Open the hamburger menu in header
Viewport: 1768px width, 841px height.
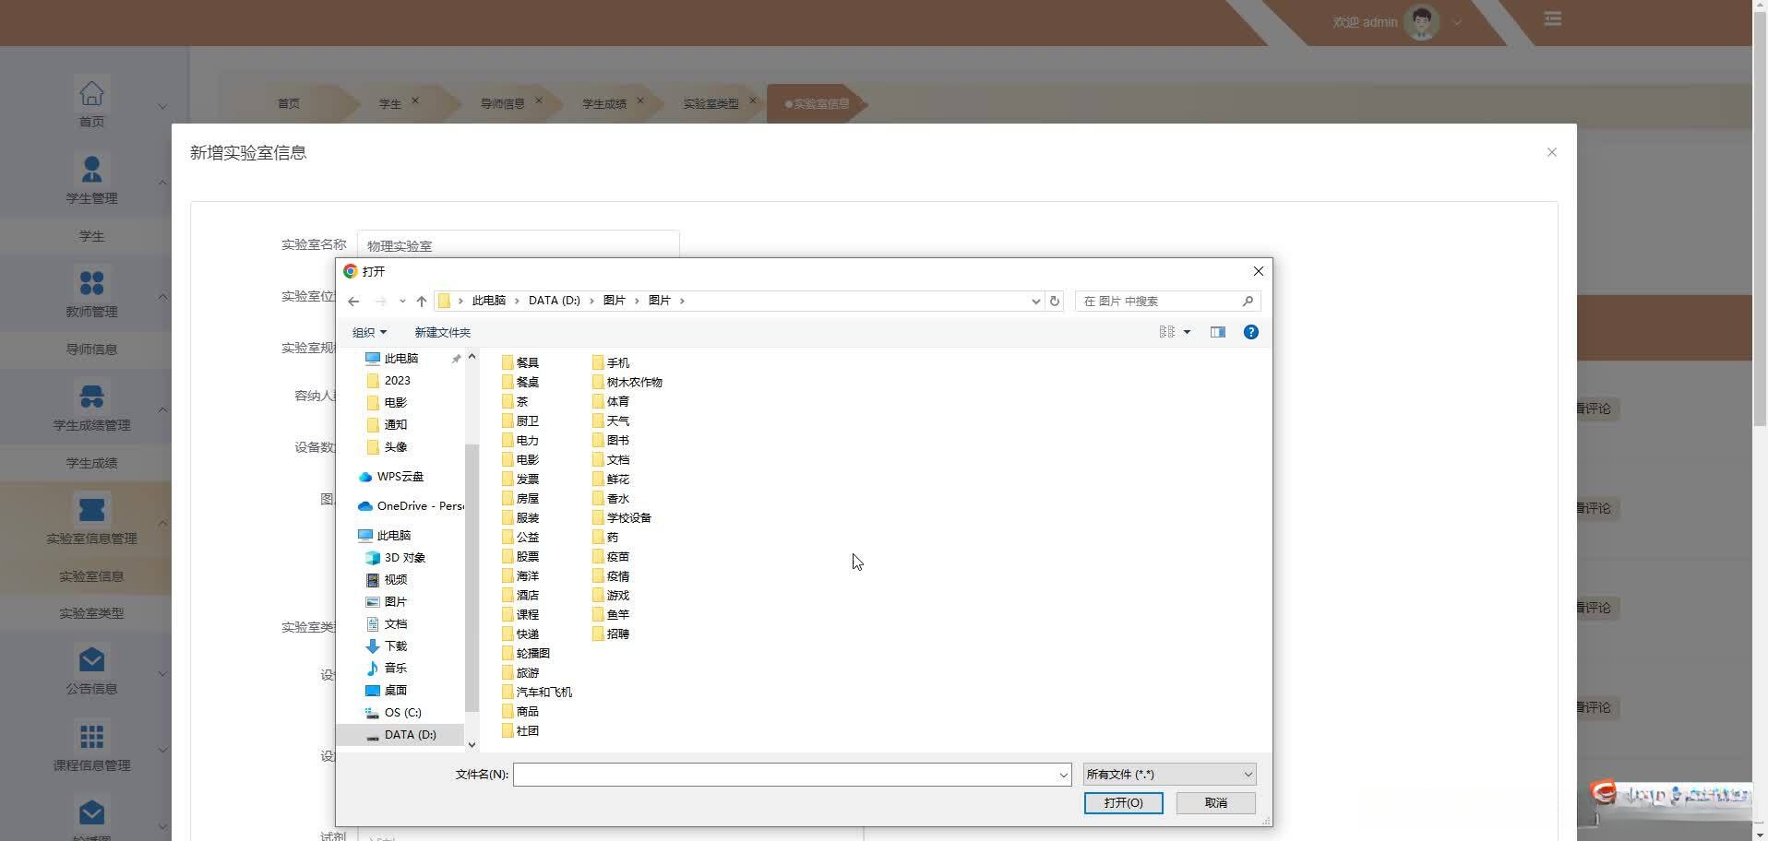click(x=1553, y=18)
